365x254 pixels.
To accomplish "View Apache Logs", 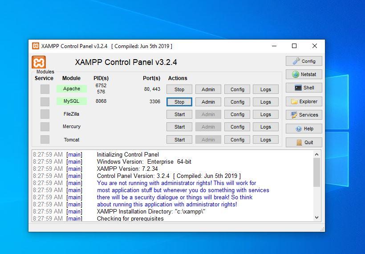I will [266, 89].
